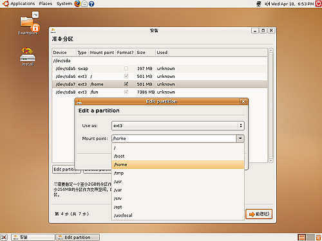This screenshot has height=241, width=322.
Task: Open the network monitor icon in top panel
Action: (x=259, y=4)
